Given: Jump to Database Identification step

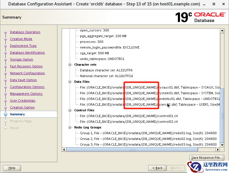Looking at the screenshot, I should click(x=27, y=53).
